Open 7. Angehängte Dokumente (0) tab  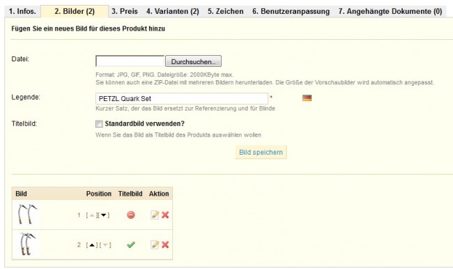click(390, 12)
